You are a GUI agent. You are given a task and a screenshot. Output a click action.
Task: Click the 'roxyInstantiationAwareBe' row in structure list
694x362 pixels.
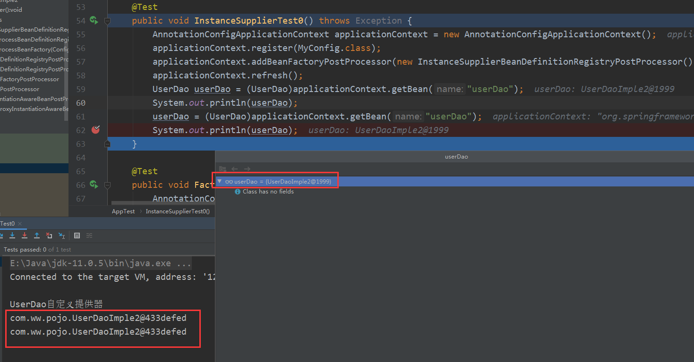(34, 109)
